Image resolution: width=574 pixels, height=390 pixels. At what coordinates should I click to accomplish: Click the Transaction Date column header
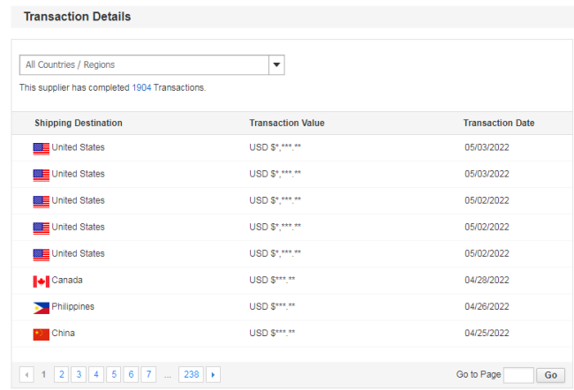498,123
